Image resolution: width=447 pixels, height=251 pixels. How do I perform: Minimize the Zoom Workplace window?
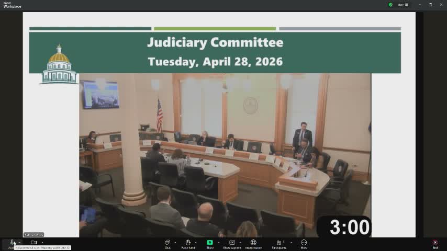(x=420, y=5)
